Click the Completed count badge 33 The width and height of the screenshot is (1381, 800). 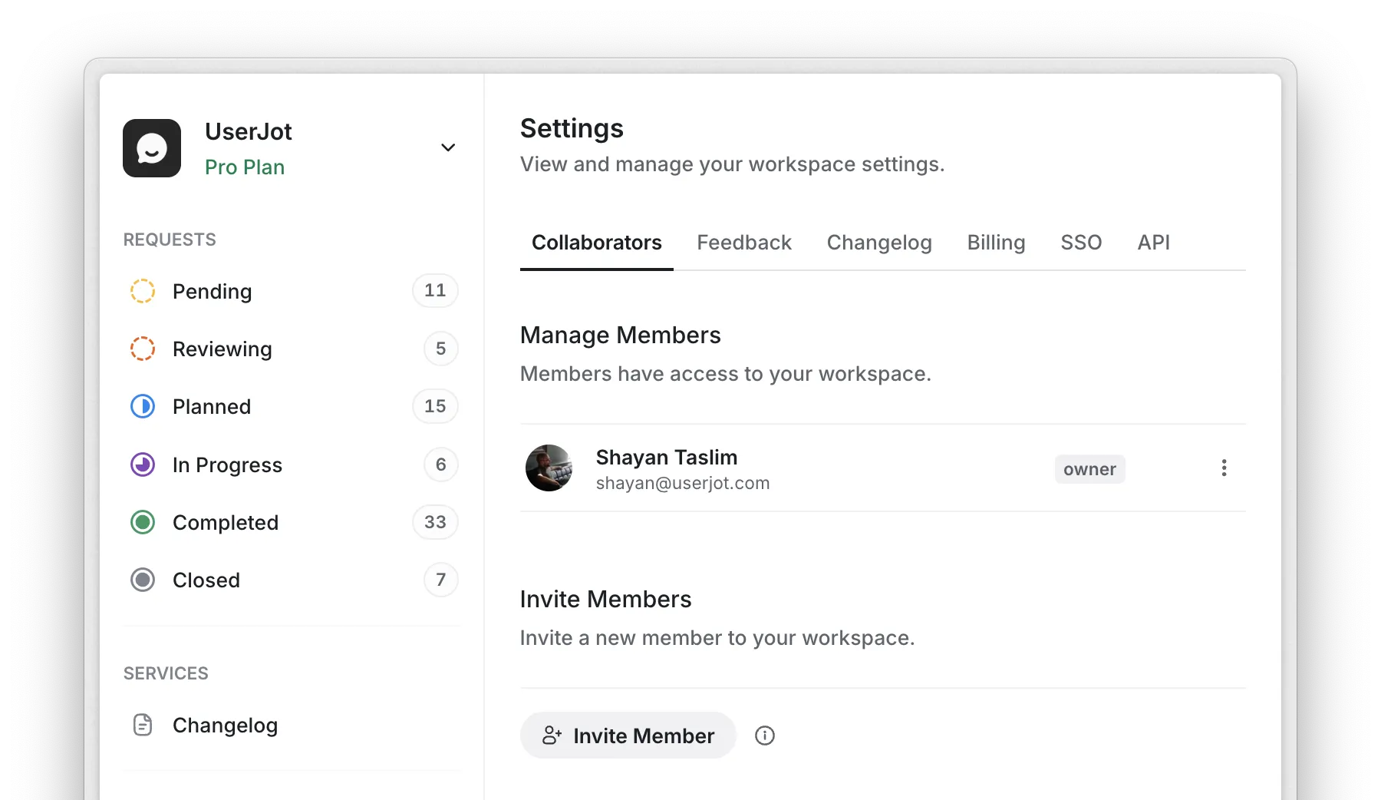pos(435,522)
